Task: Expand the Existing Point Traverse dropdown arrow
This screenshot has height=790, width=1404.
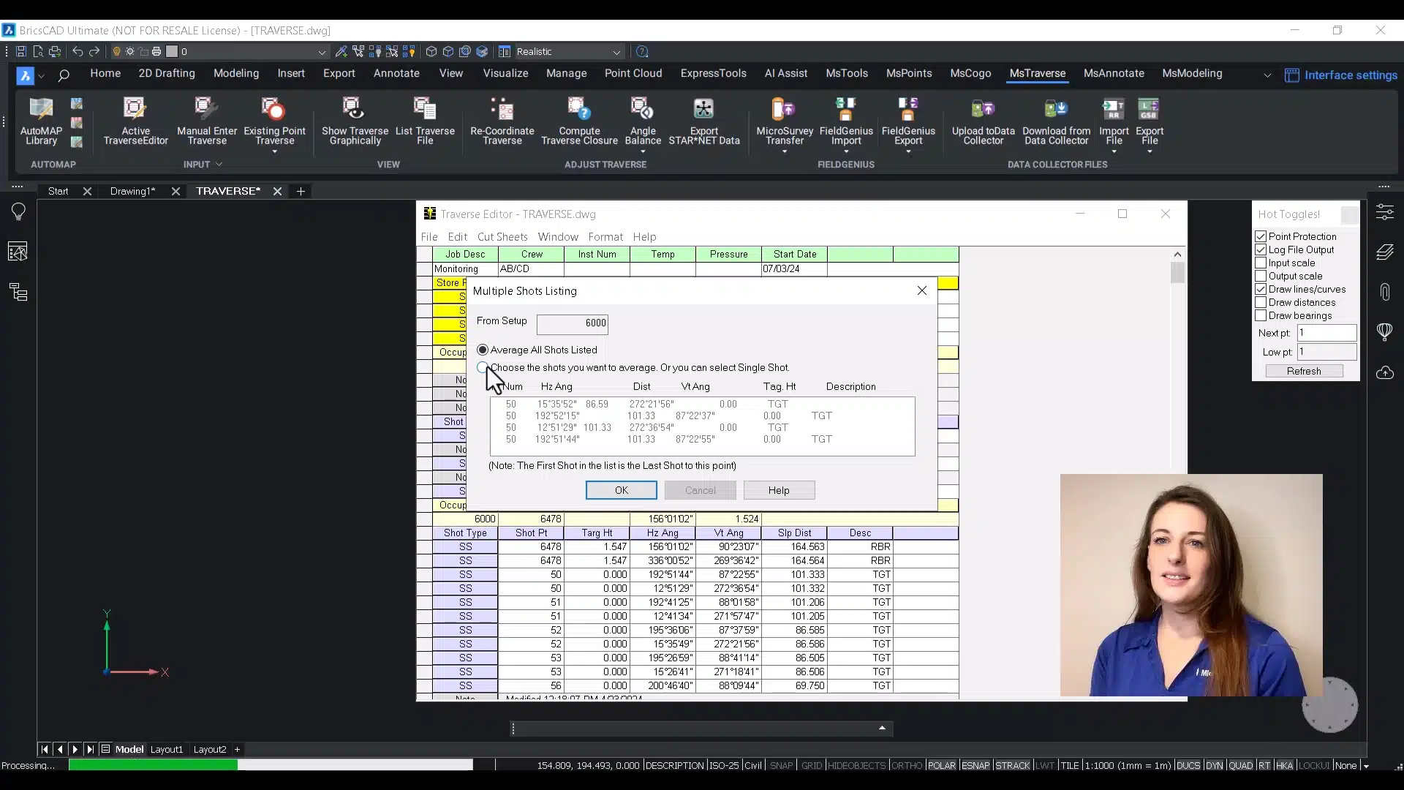Action: (275, 152)
